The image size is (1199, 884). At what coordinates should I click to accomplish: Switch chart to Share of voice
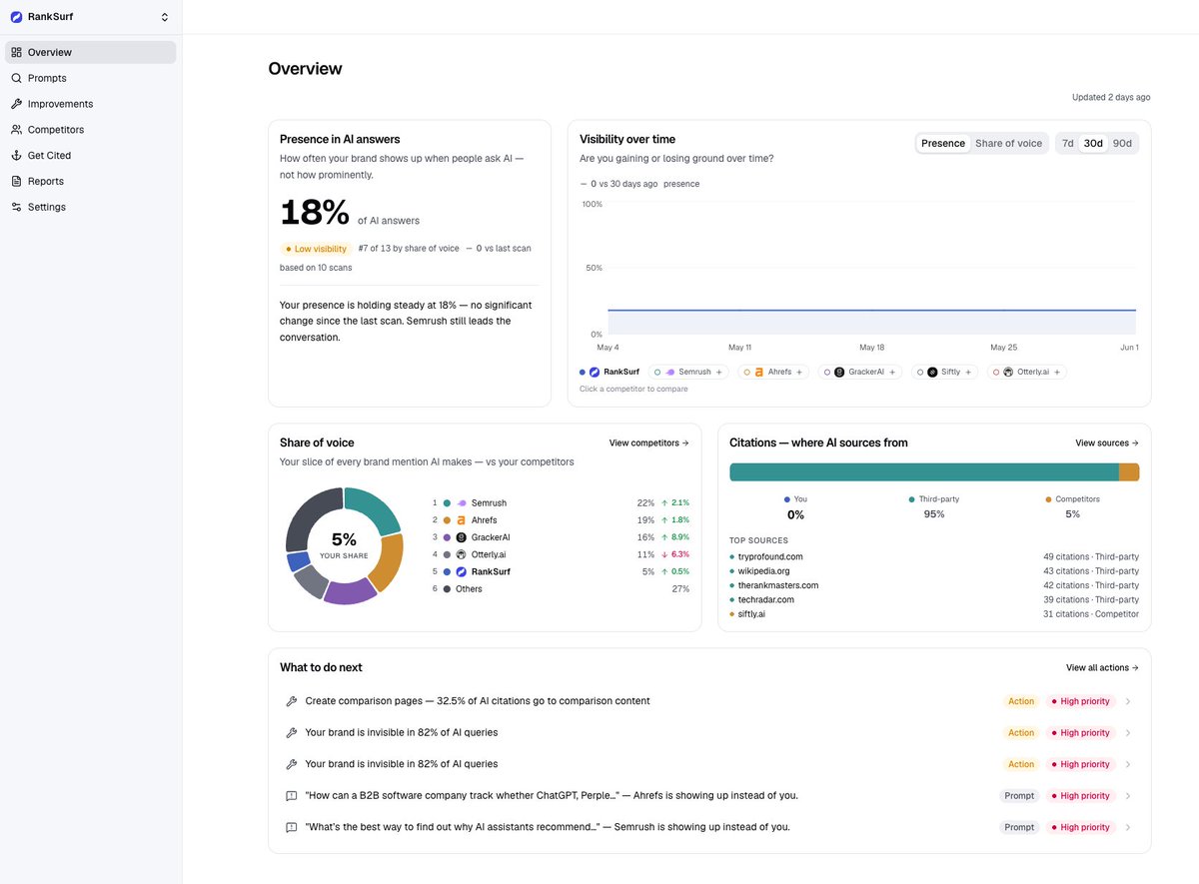(x=1008, y=144)
